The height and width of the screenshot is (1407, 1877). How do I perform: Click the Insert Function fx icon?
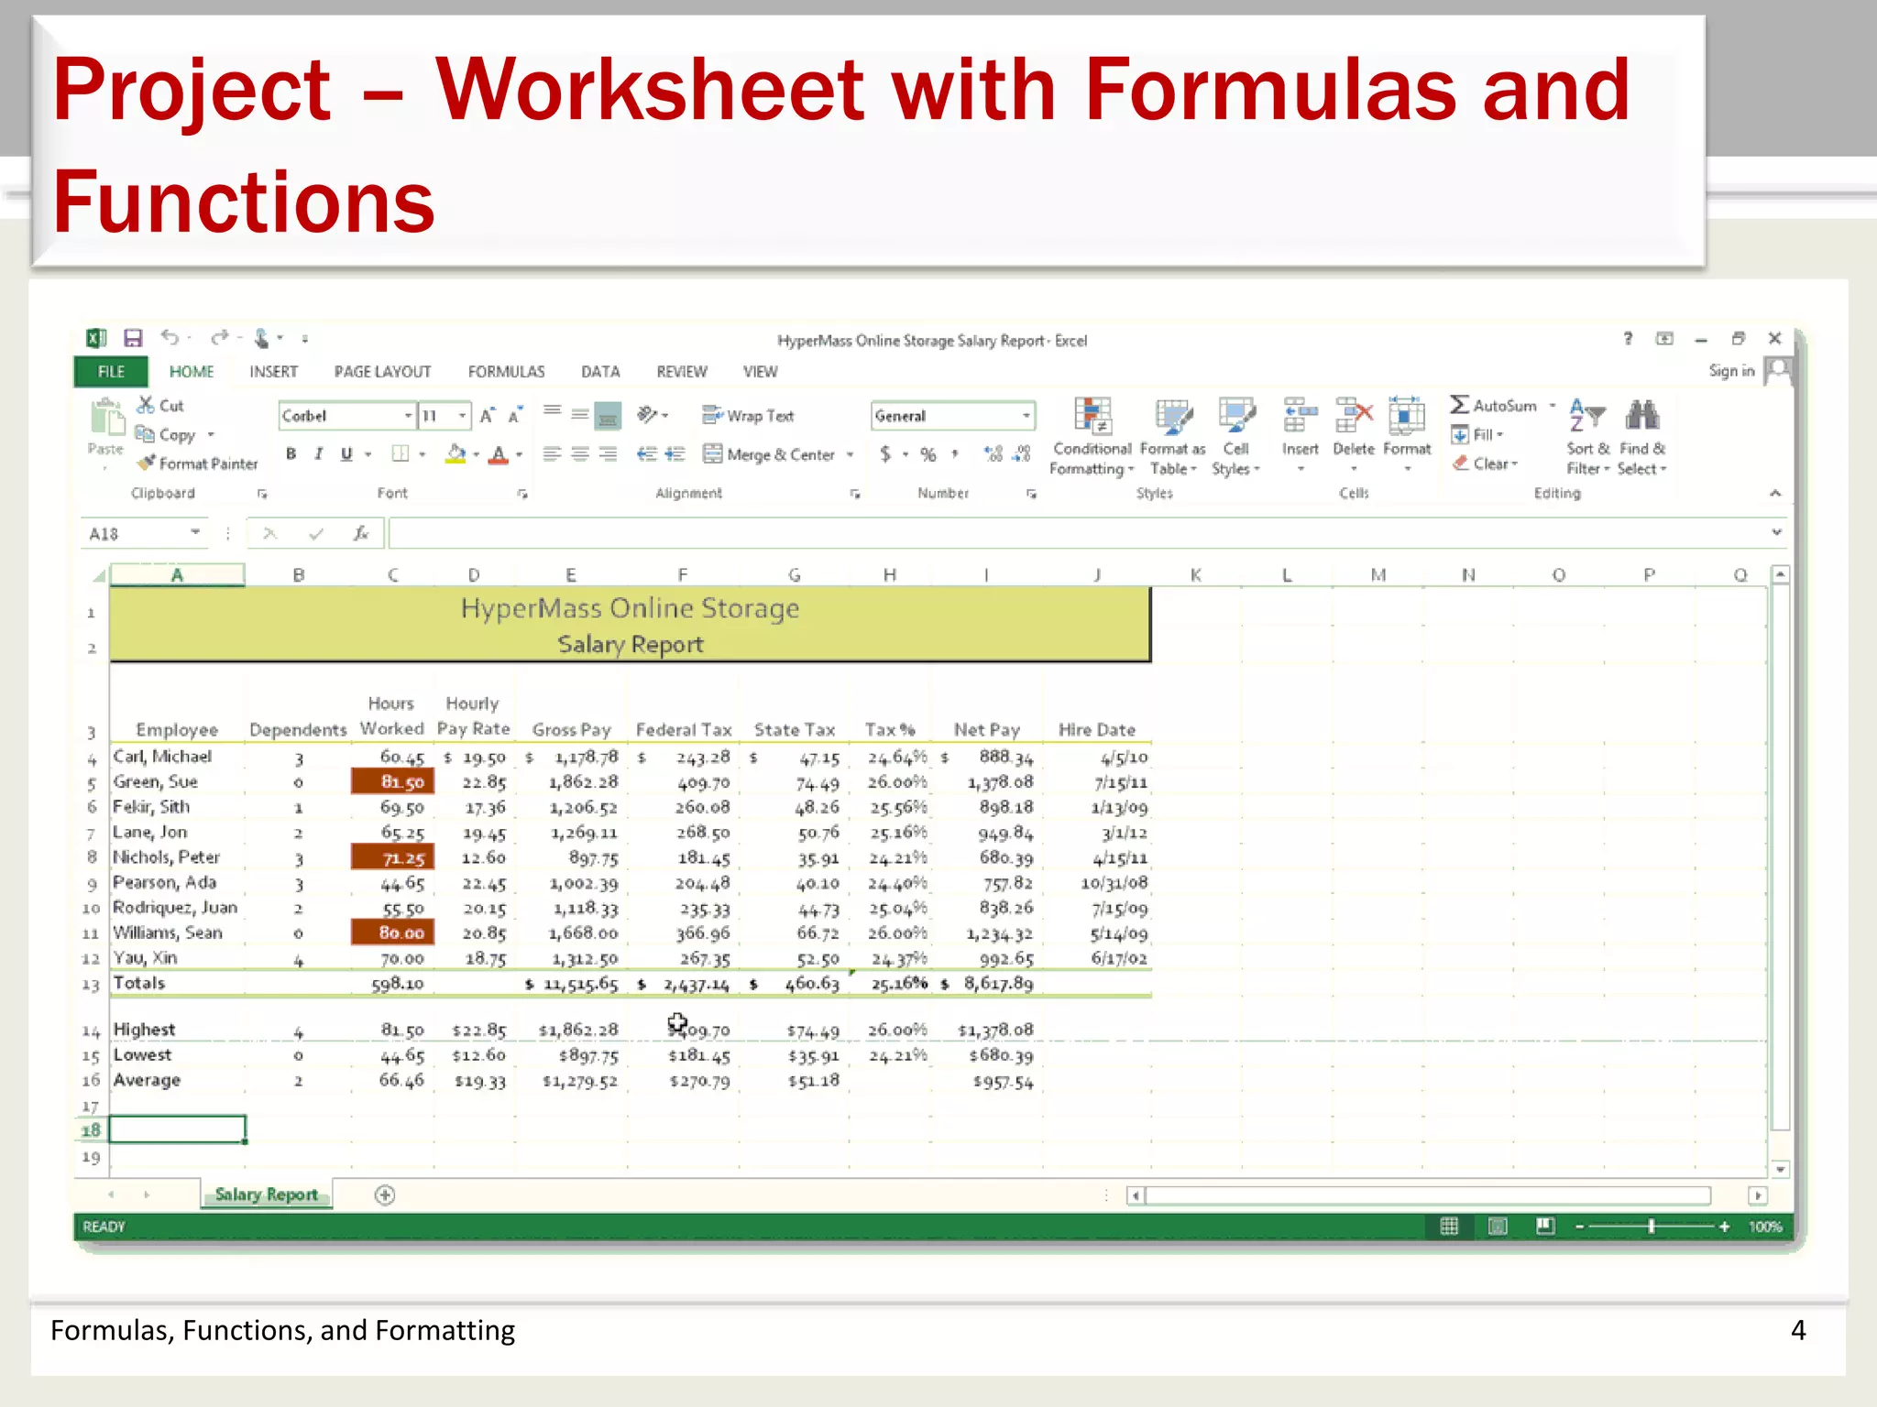361,533
